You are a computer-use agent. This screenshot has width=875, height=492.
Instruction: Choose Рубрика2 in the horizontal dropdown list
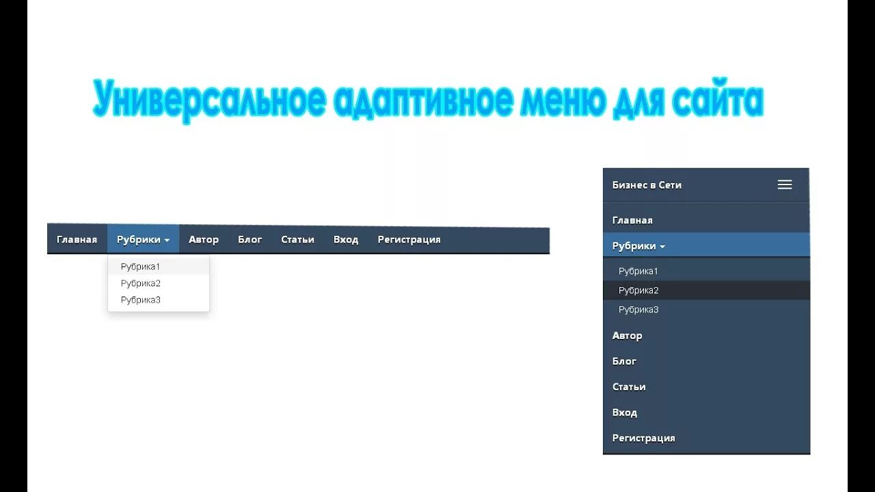(159, 283)
